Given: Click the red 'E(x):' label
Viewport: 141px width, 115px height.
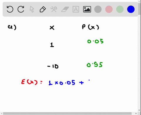Looking at the screenshot, I should (32, 82).
